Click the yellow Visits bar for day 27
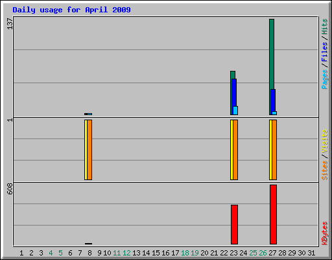 [270, 149]
